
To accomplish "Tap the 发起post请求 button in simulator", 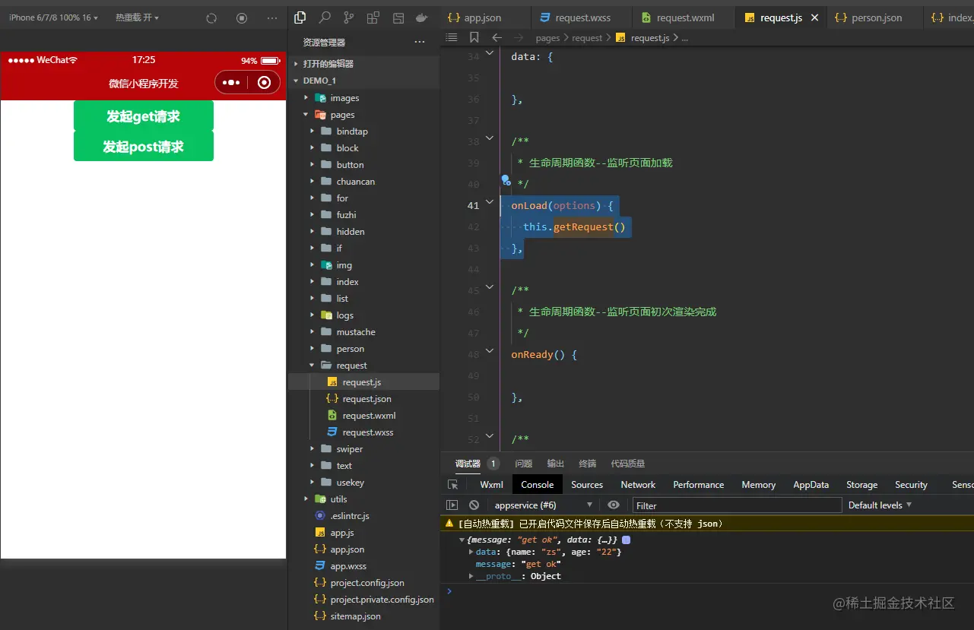I will [x=144, y=147].
